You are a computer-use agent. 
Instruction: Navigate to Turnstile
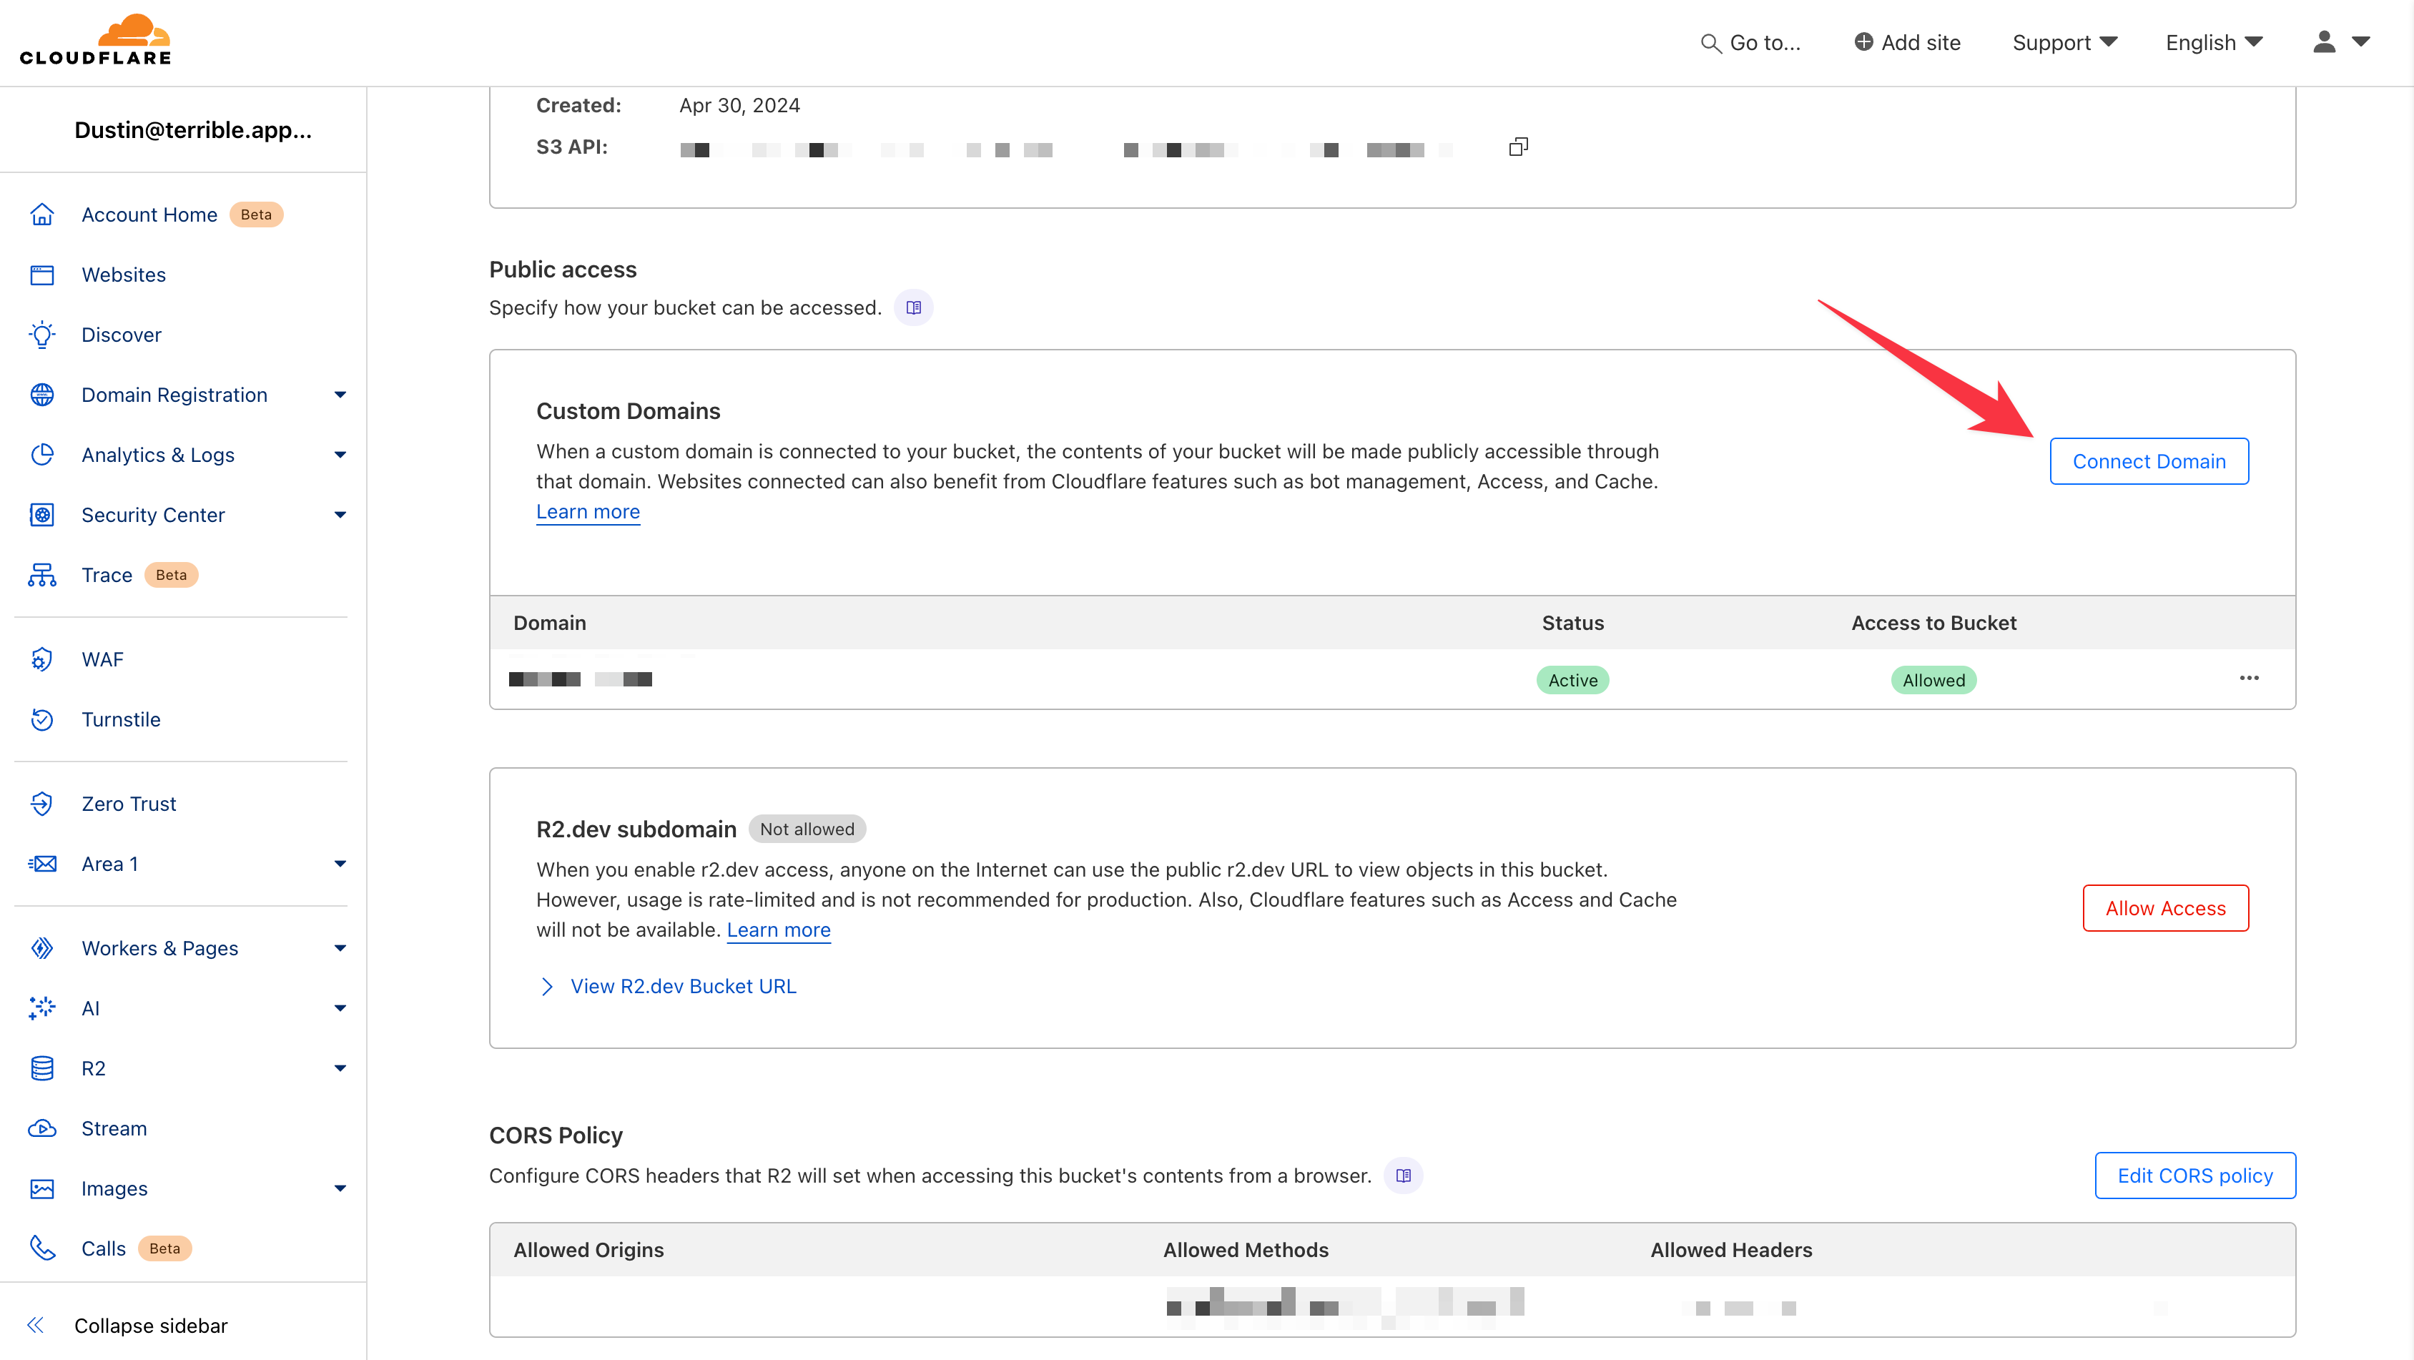[121, 719]
